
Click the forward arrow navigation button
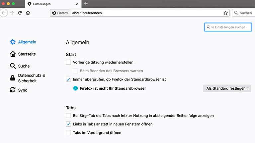click(x=12, y=13)
